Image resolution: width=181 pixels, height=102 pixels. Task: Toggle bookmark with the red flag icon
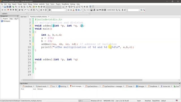coord(8,10)
